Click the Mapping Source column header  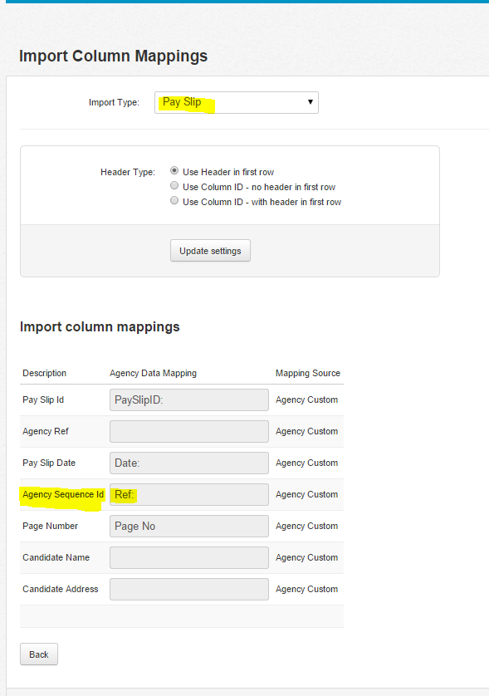click(308, 373)
